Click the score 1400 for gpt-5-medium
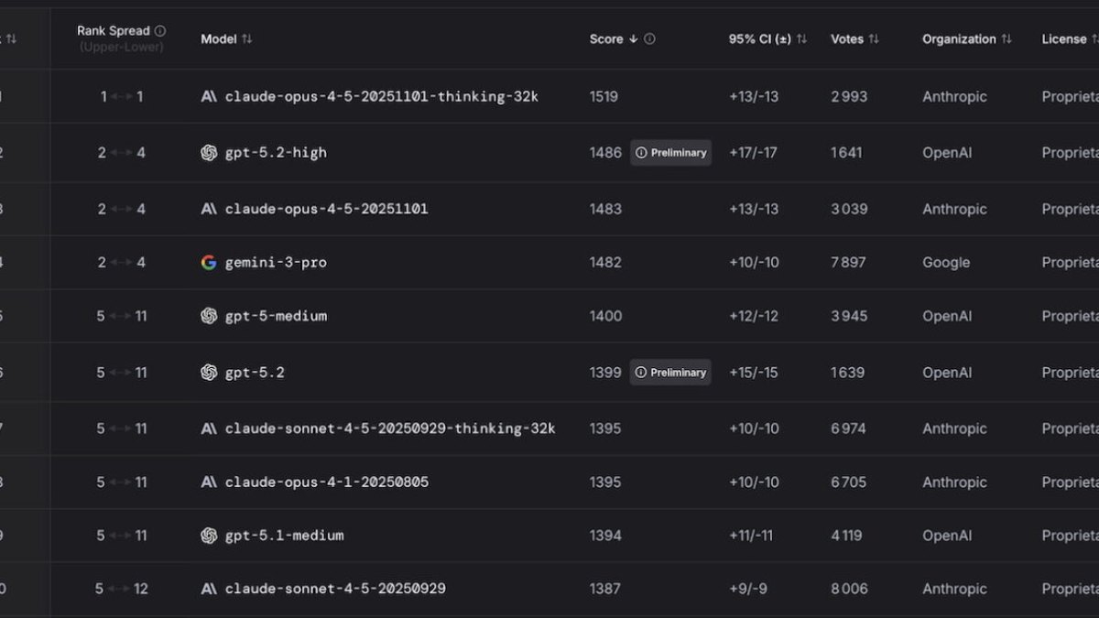Image resolution: width=1099 pixels, height=618 pixels. [605, 316]
